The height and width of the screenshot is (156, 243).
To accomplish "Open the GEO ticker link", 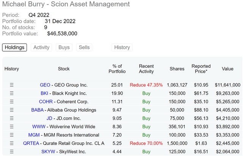I will point(45,85).
